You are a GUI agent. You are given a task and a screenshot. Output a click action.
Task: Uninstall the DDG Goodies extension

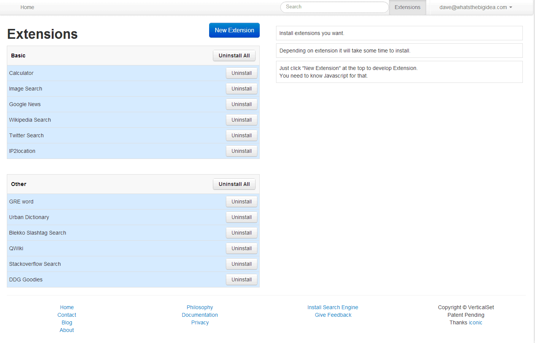[241, 279]
